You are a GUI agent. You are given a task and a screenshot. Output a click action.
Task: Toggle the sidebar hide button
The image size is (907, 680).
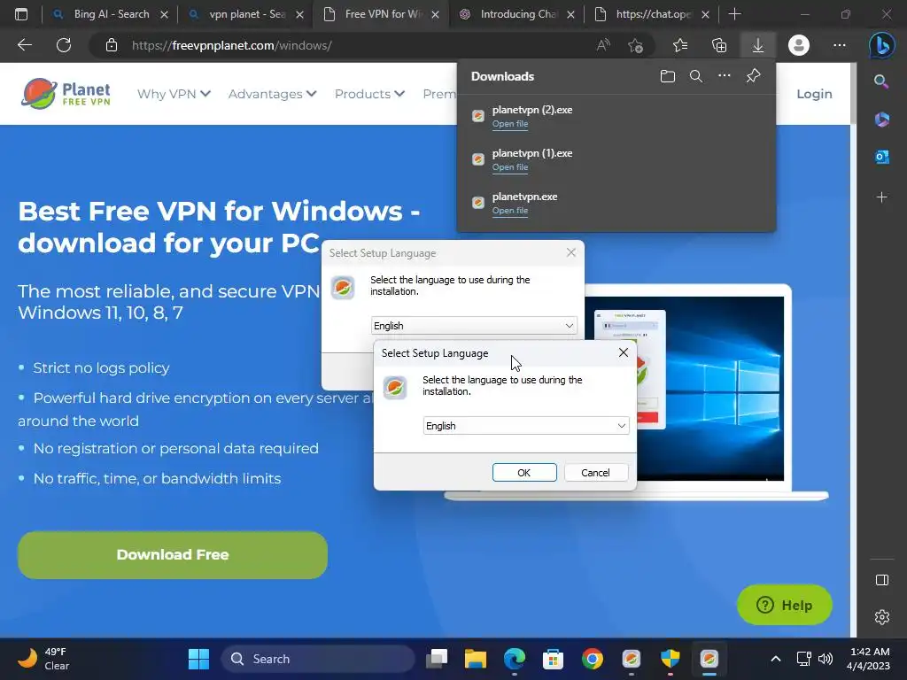pyautogui.click(x=881, y=580)
